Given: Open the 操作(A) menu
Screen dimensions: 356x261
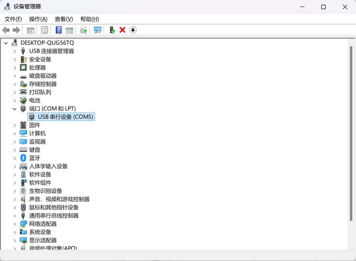Looking at the screenshot, I should pyautogui.click(x=38, y=19).
